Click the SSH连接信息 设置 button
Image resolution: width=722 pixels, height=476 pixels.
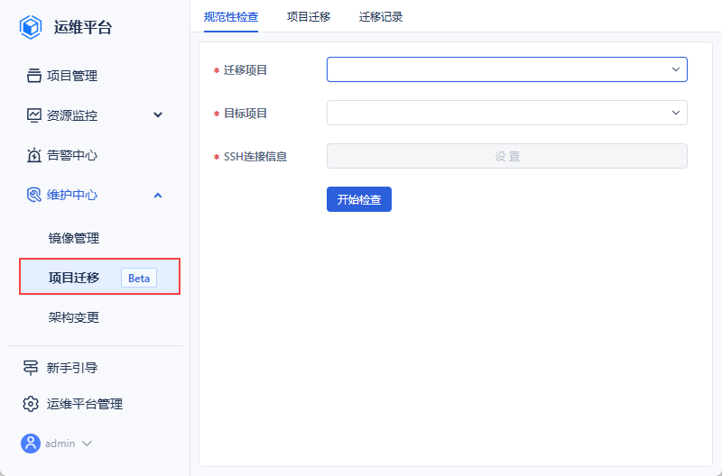pyautogui.click(x=506, y=156)
